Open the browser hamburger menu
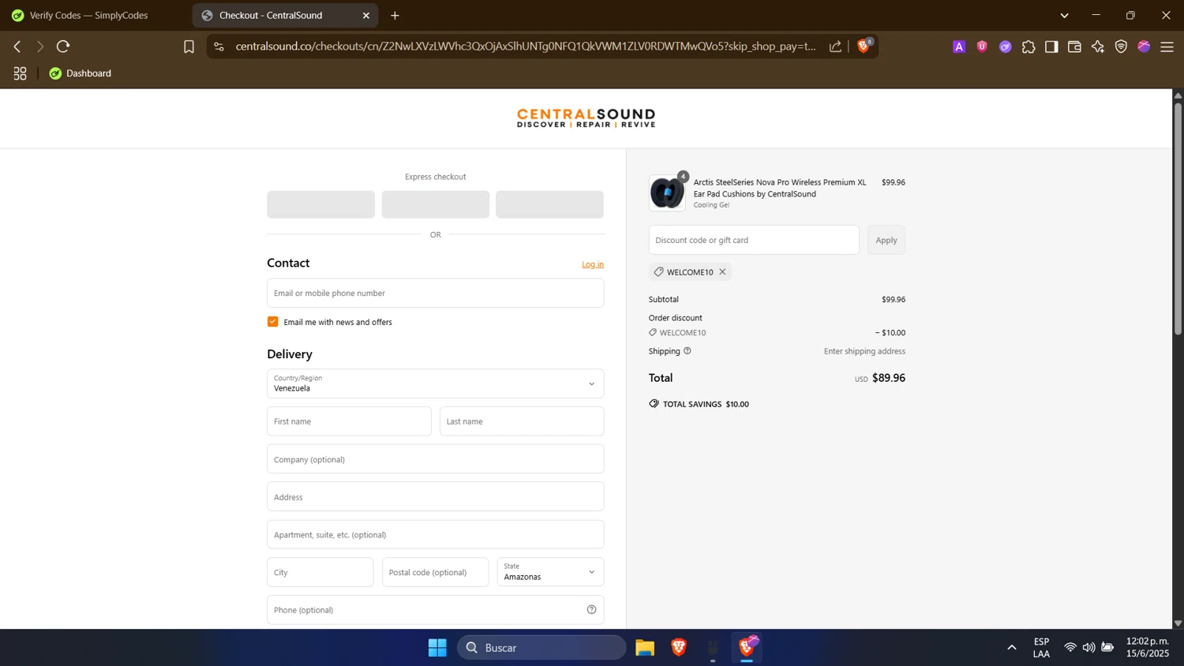The width and height of the screenshot is (1184, 666). (1167, 47)
